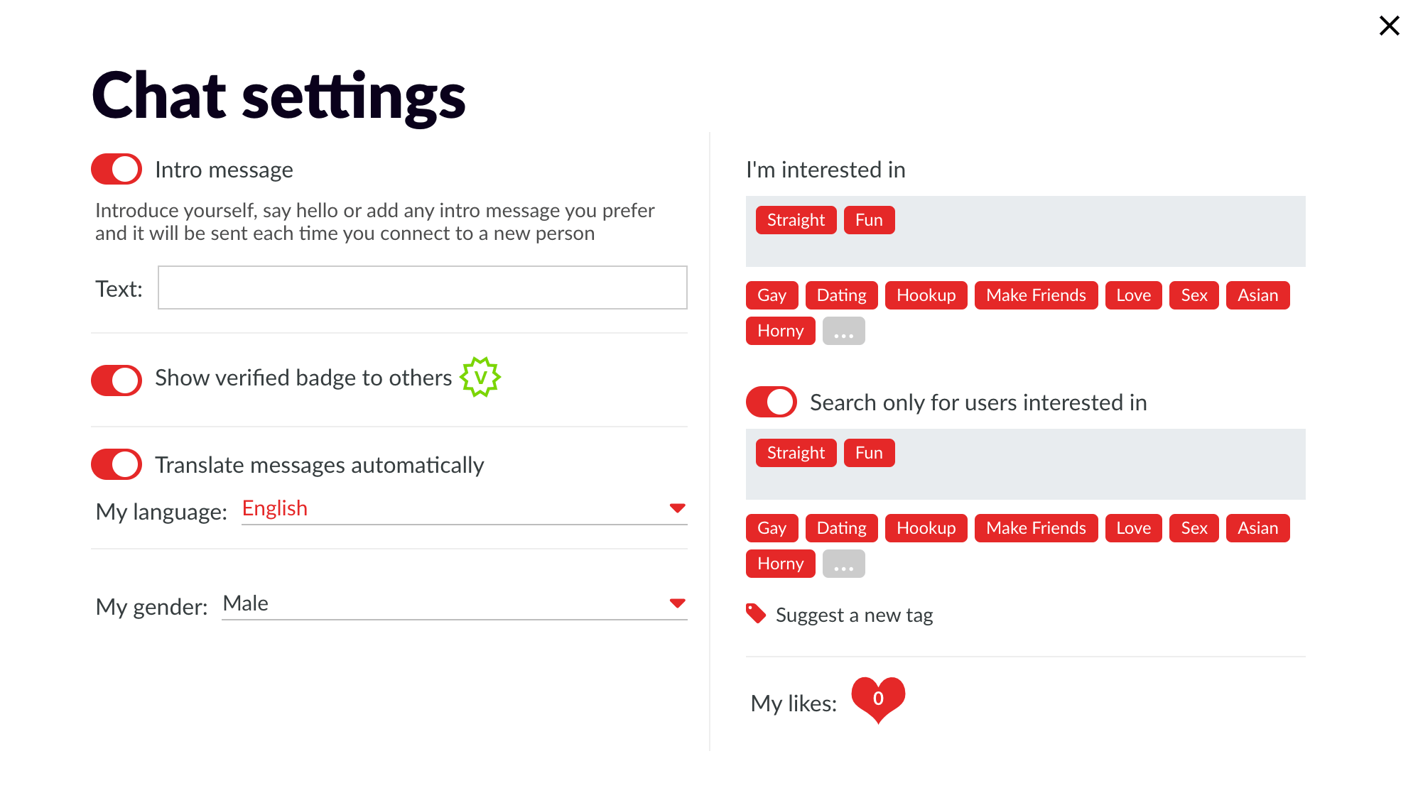Open the My gender dropdown

point(453,604)
